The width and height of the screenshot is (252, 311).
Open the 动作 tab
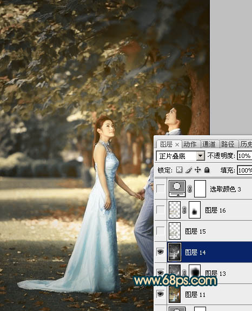click(x=190, y=144)
